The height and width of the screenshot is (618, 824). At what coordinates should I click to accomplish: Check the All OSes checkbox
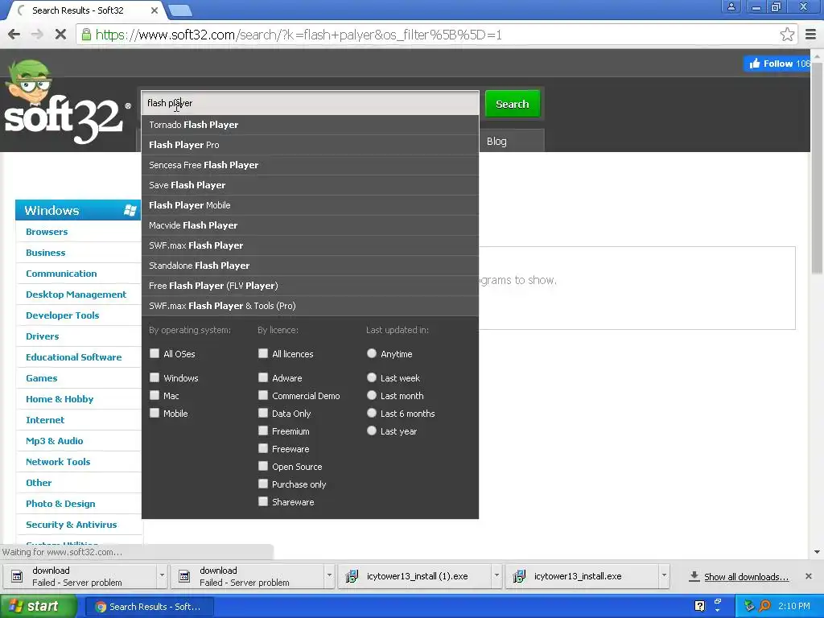(154, 353)
